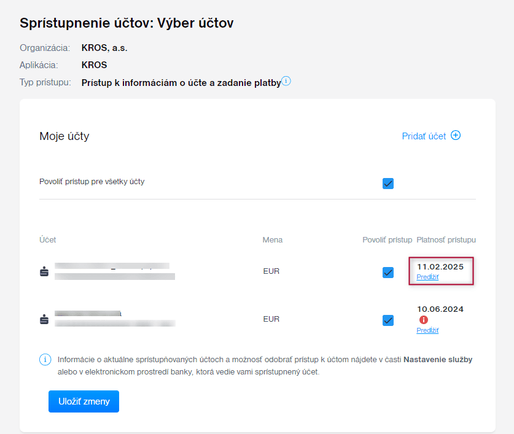Viewport: 514px width, 434px height.
Task: Toggle 'Povoliť prístup pre všetky účty' checkbox
Action: tap(387, 183)
